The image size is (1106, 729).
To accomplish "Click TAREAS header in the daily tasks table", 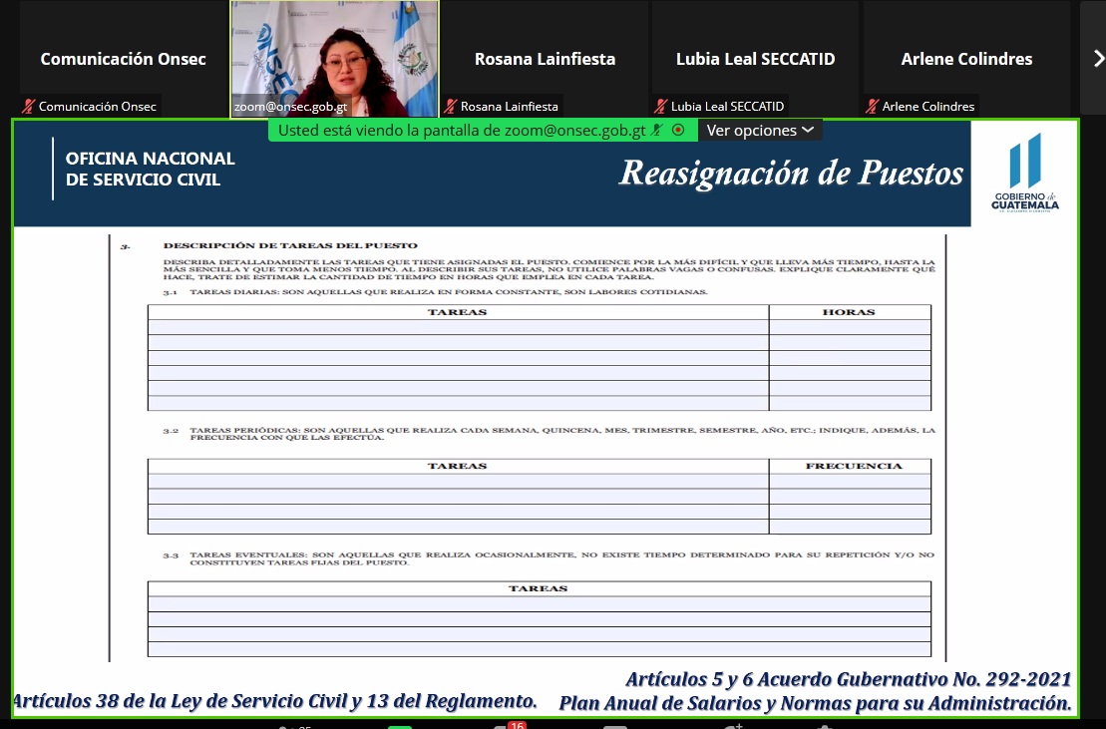I will 457,312.
